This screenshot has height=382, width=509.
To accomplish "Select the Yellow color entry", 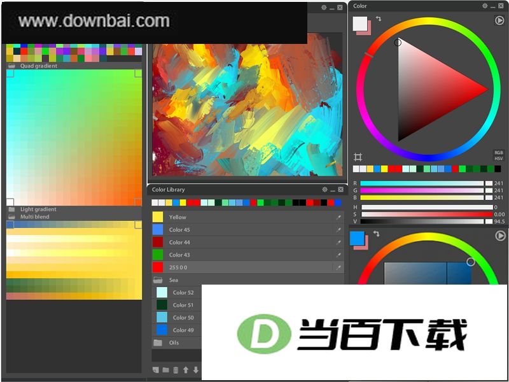I will (248, 217).
